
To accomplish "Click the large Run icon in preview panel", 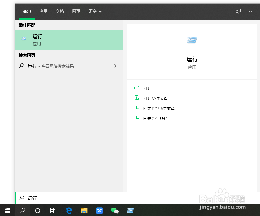I will [192, 40].
